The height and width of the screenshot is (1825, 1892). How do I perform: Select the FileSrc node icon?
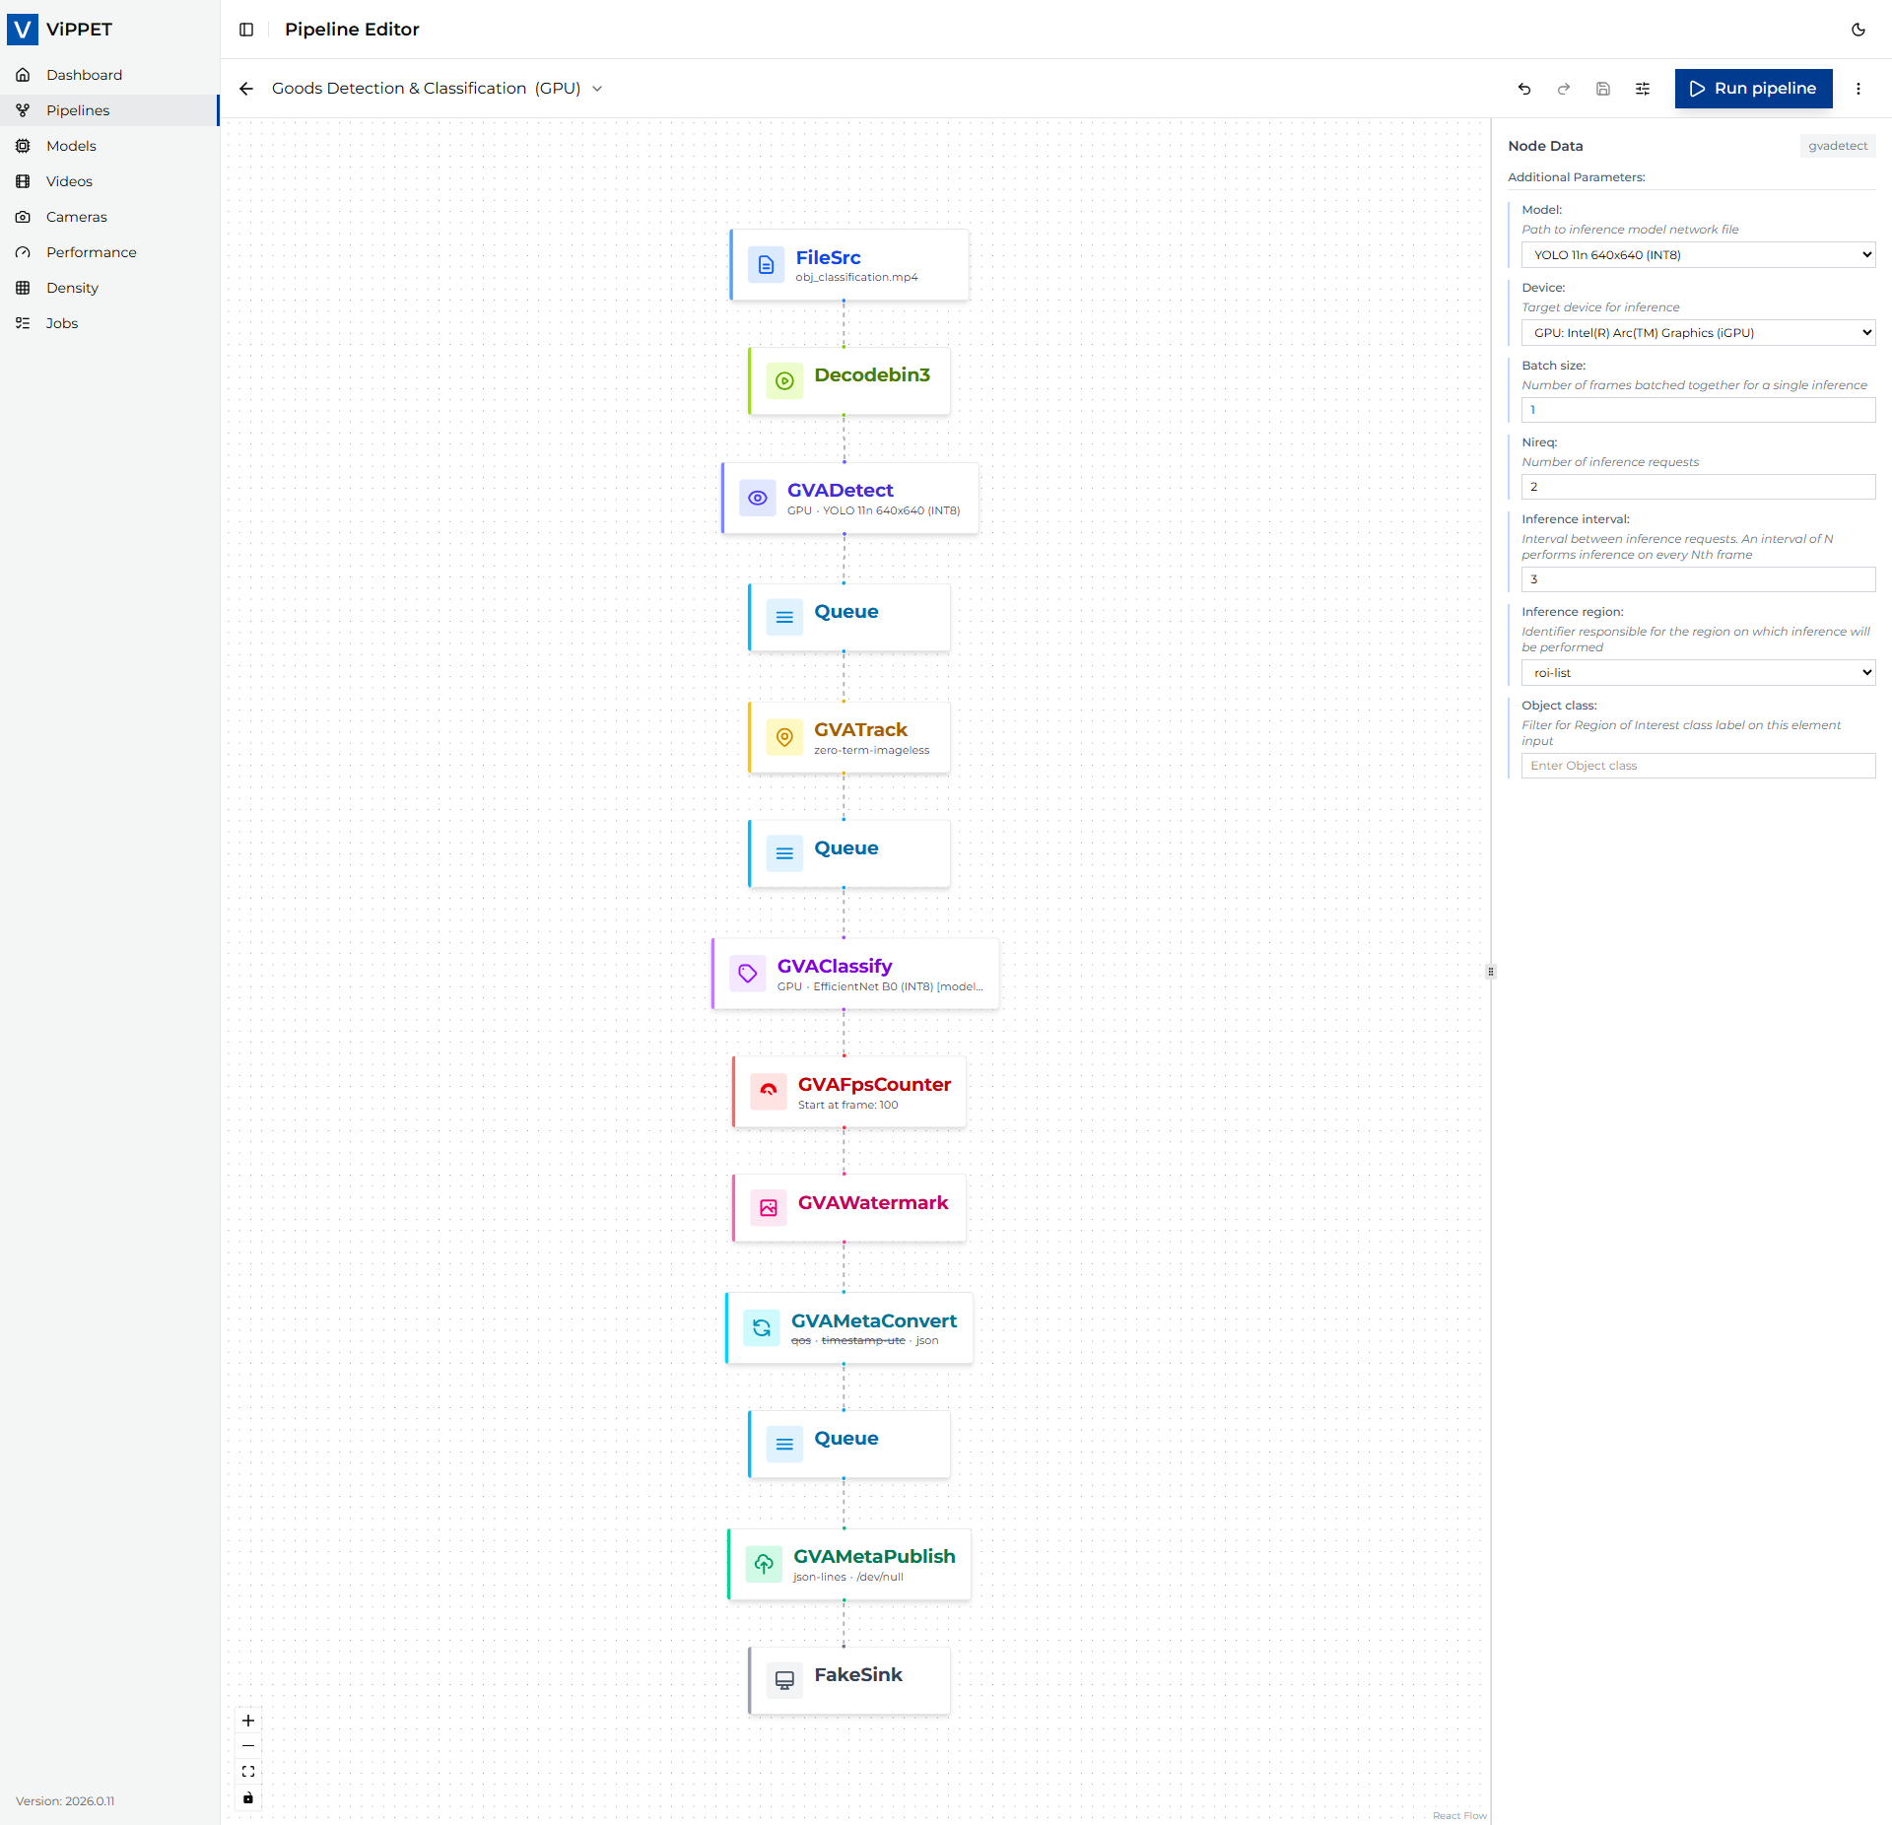(x=766, y=265)
